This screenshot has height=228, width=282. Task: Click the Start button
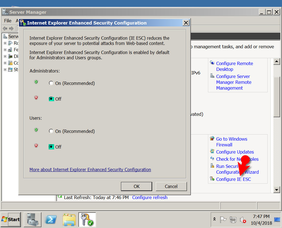tap(11, 219)
